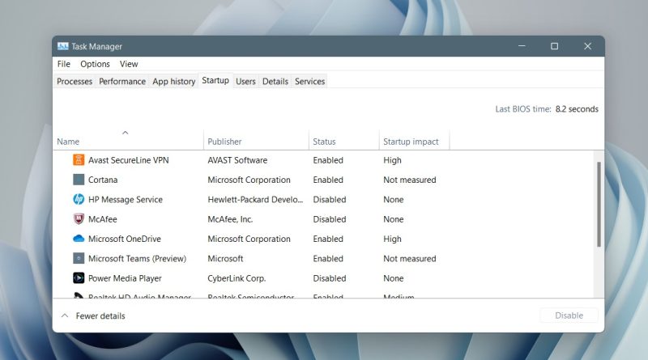Click the Avast SecureLine VPN orange icon
The image size is (648, 360).
[79, 159]
